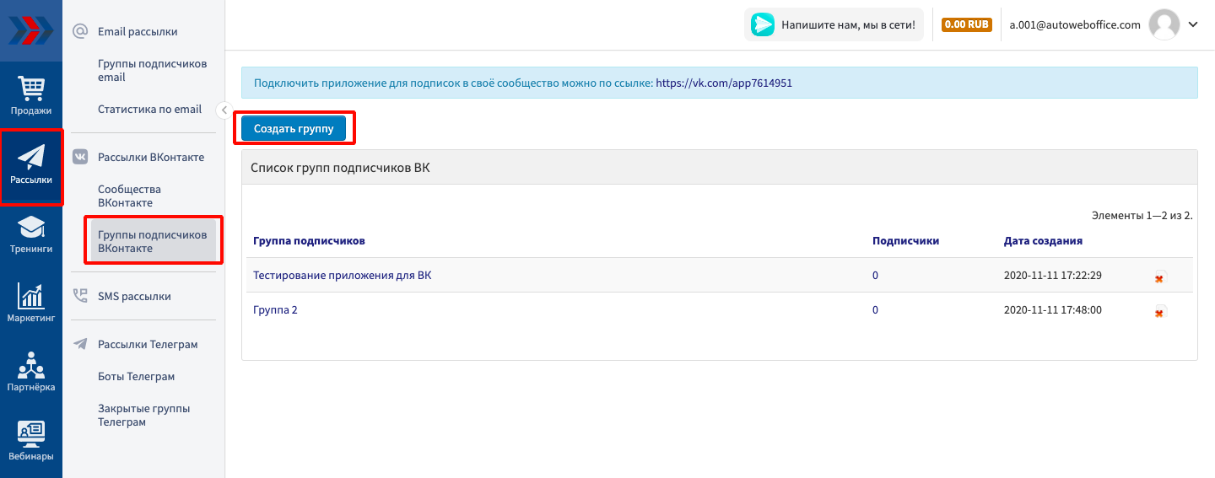
Task: Open the Маркетинг chart section
Action: pos(31,303)
